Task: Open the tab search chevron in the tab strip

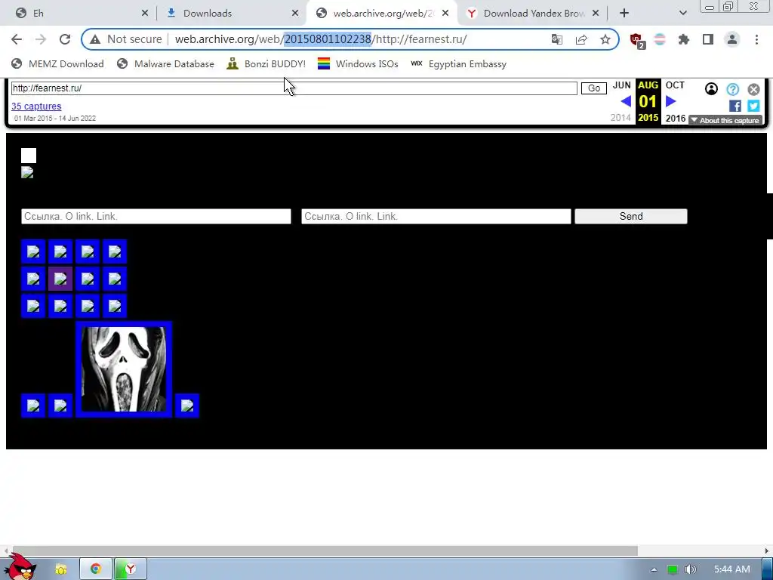Action: (682, 14)
